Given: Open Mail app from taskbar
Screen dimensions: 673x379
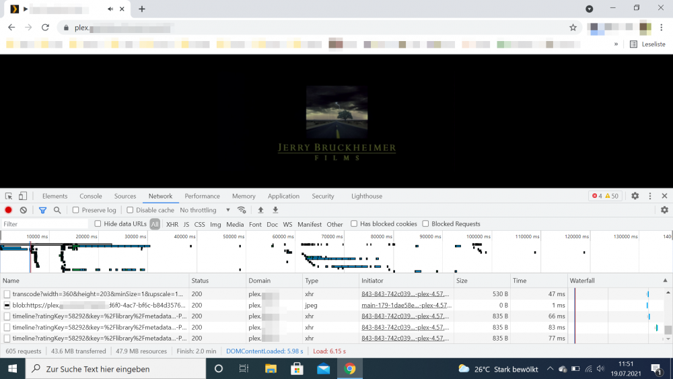Looking at the screenshot, I should [323, 369].
